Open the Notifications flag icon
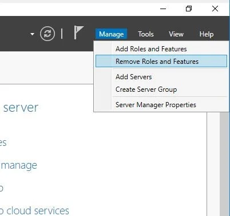The image size is (230, 216). point(78,33)
